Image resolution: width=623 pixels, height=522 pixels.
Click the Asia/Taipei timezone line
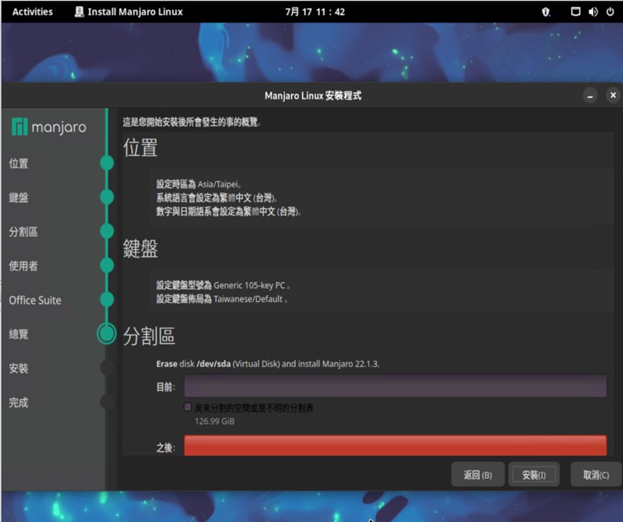tap(199, 184)
